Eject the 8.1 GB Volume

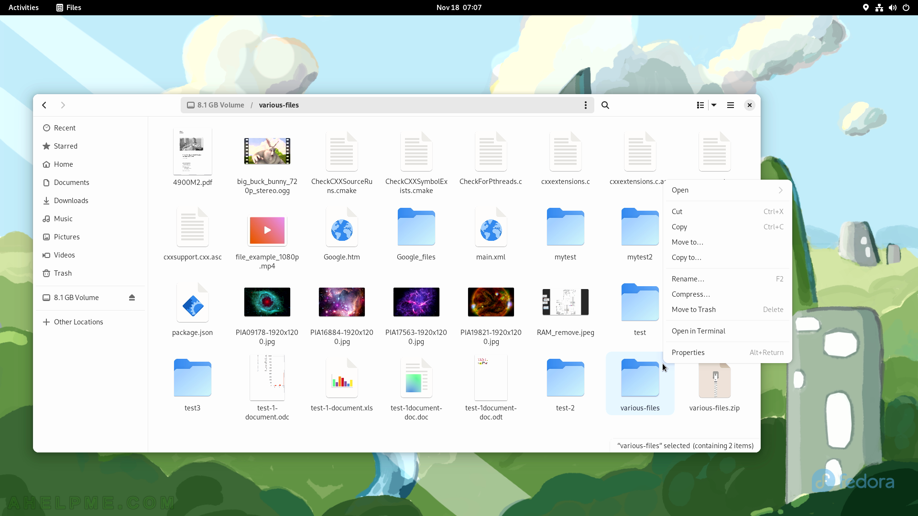click(x=132, y=298)
